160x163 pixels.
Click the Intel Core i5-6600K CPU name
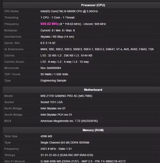tap(69, 11)
